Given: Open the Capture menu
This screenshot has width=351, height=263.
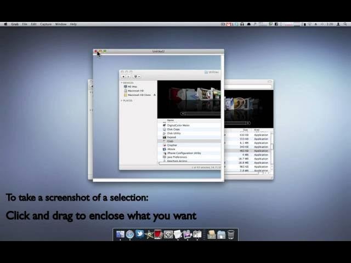Looking at the screenshot, I should click(x=46, y=24).
